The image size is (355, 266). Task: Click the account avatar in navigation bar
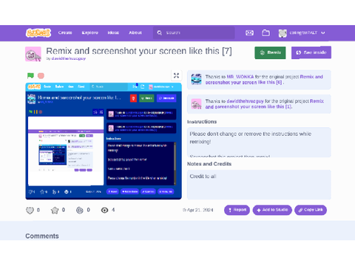(283, 33)
